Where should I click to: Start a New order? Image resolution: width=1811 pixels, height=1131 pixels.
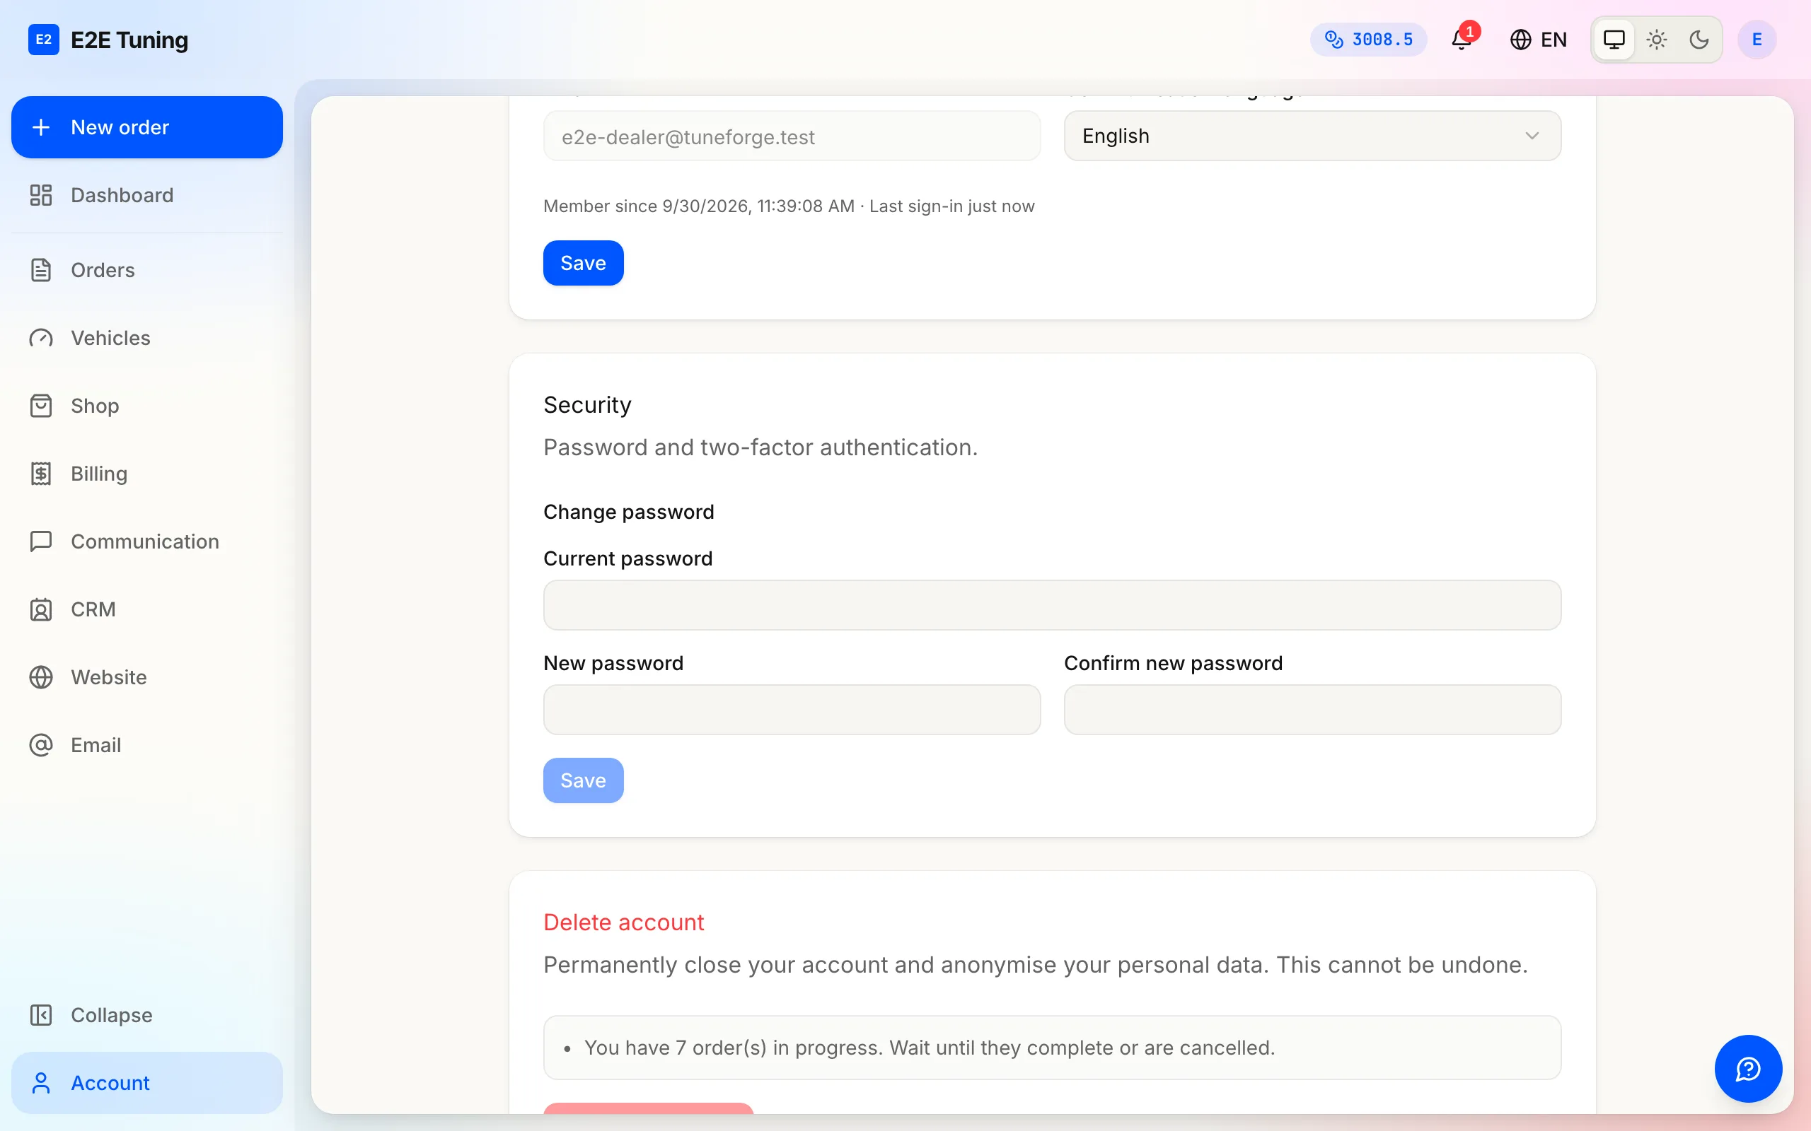[x=146, y=127]
